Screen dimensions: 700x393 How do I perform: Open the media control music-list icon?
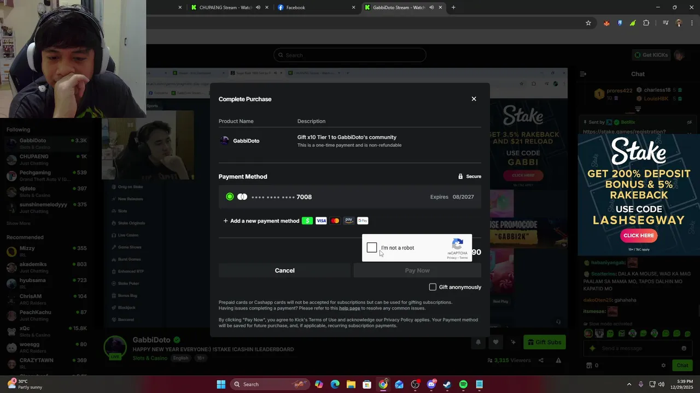pos(666,23)
